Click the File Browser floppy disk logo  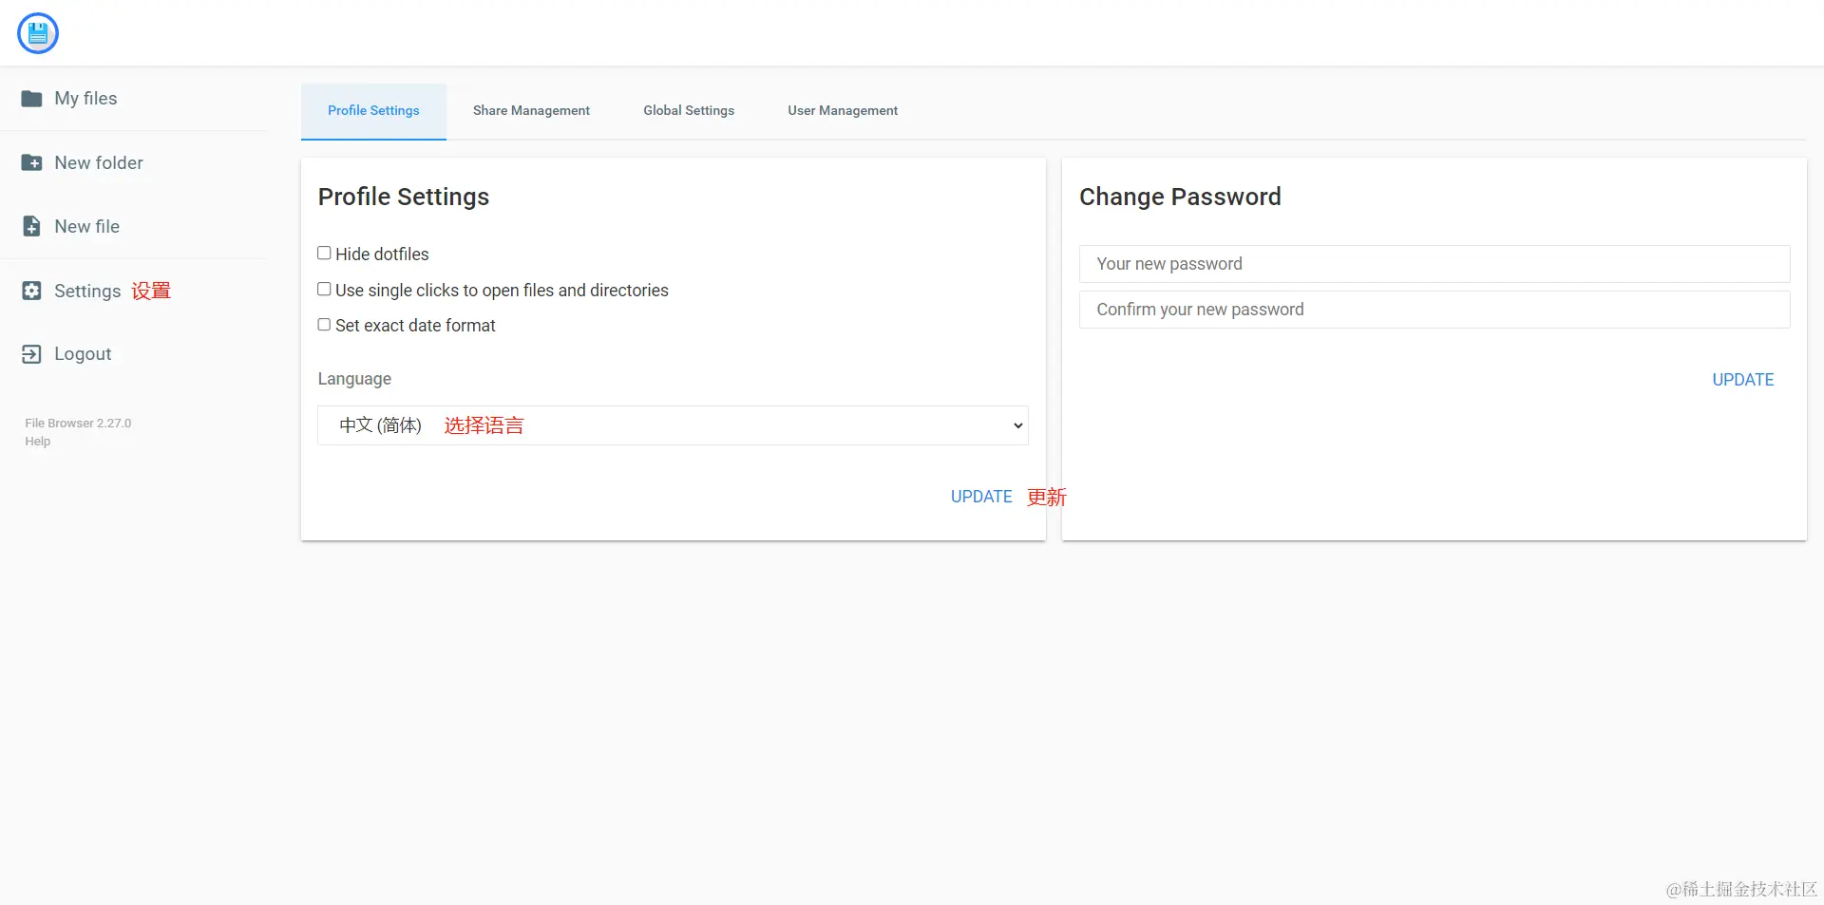(38, 33)
